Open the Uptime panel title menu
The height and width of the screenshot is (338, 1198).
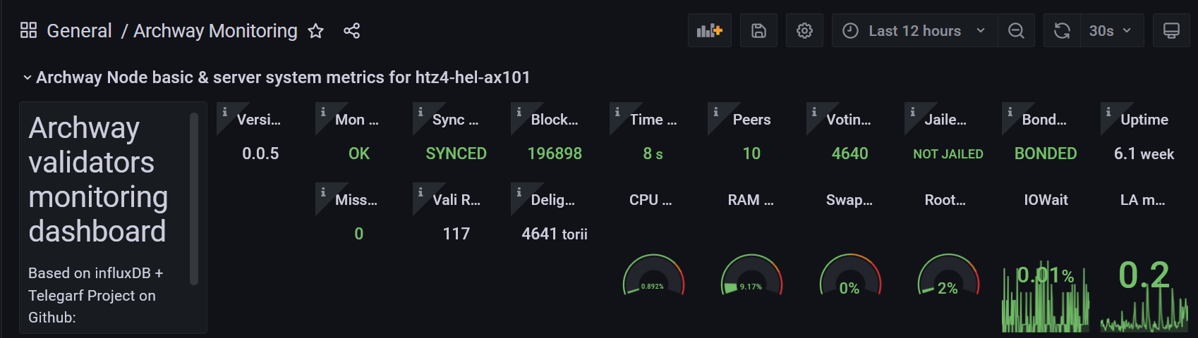(1144, 120)
